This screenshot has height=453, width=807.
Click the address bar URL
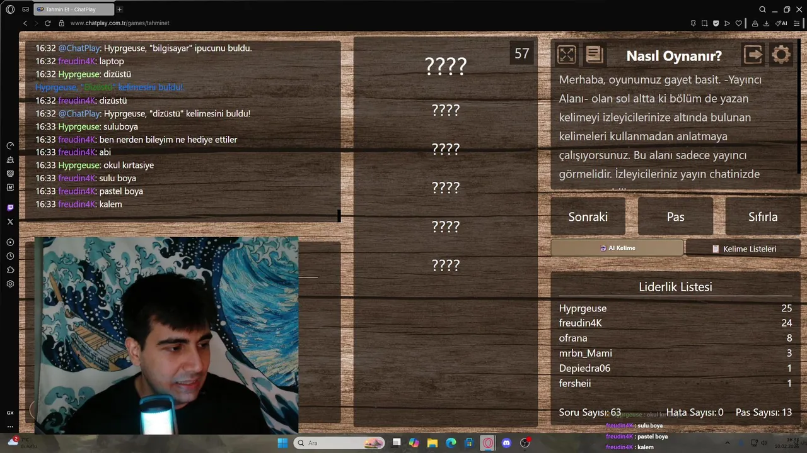[120, 23]
